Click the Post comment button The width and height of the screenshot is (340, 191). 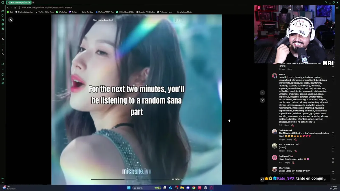click(x=333, y=179)
